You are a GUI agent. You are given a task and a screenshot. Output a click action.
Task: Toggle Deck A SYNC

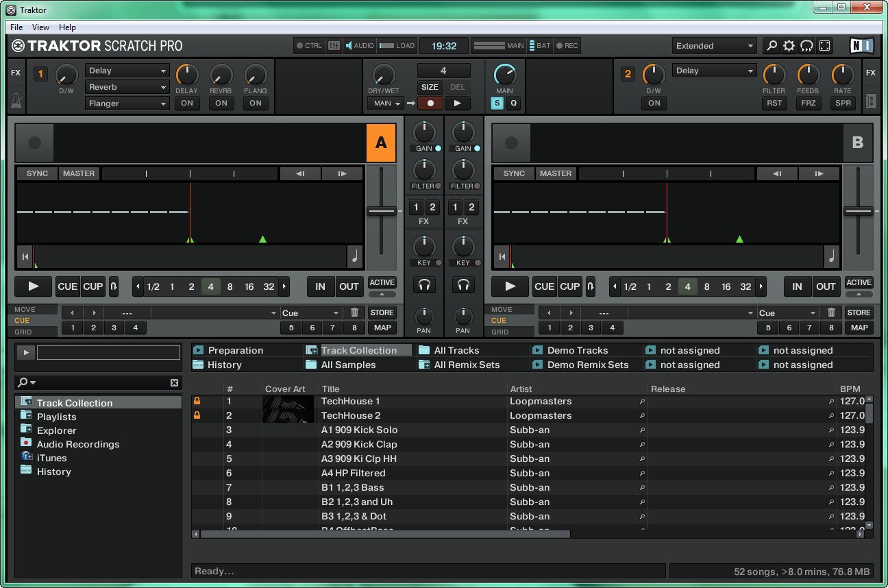[x=37, y=173]
